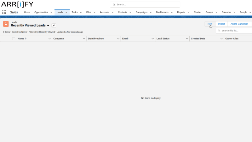Click the Leads object icon
252x142 pixels.
click(6, 24)
